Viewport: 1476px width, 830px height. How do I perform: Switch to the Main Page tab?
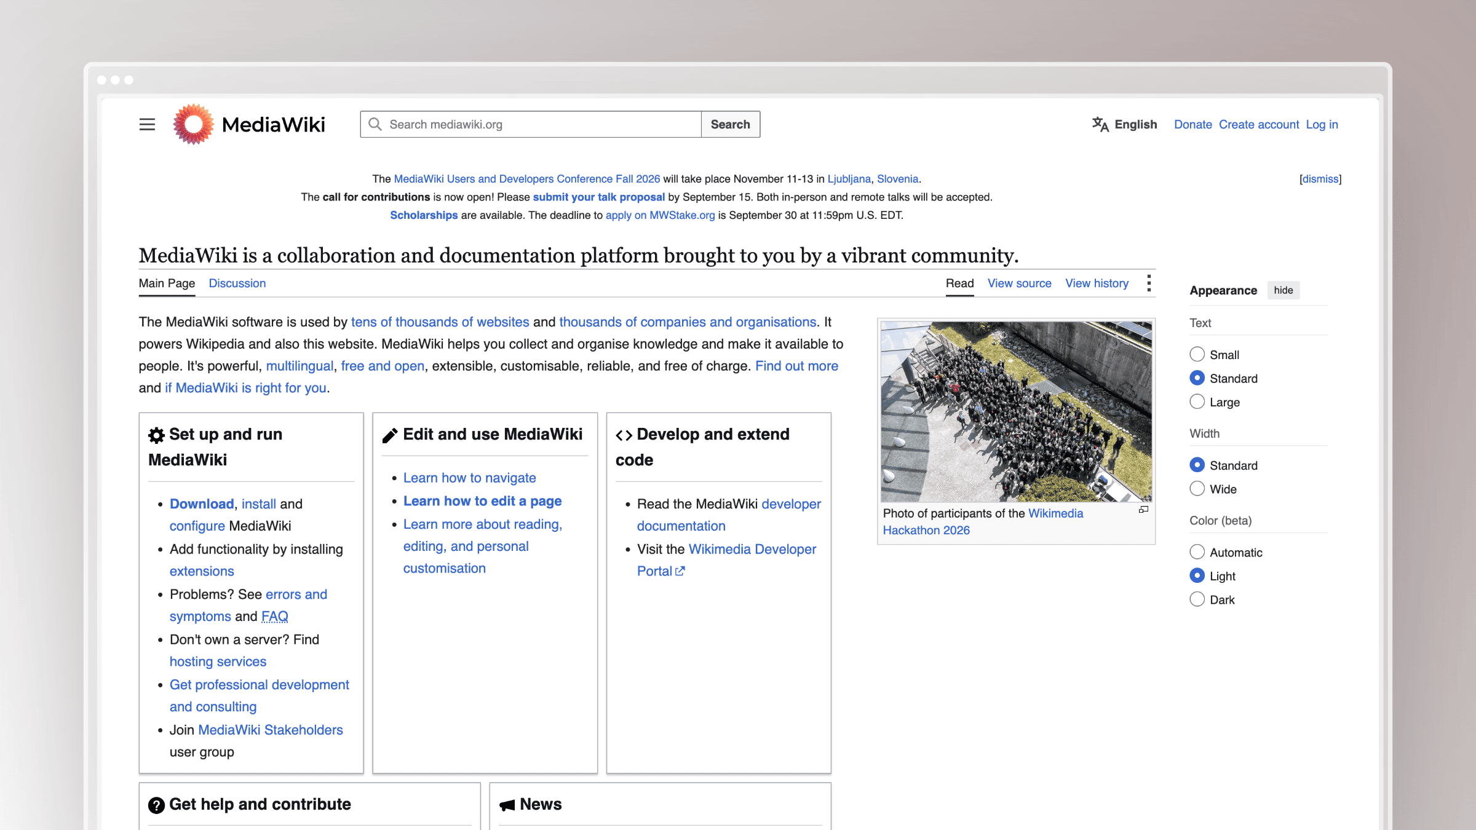167,283
